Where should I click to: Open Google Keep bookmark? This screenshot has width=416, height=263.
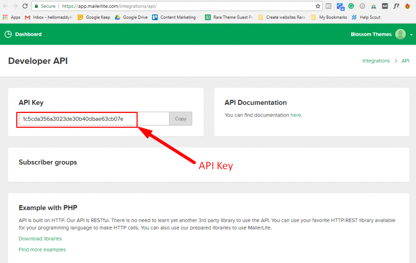94,17
